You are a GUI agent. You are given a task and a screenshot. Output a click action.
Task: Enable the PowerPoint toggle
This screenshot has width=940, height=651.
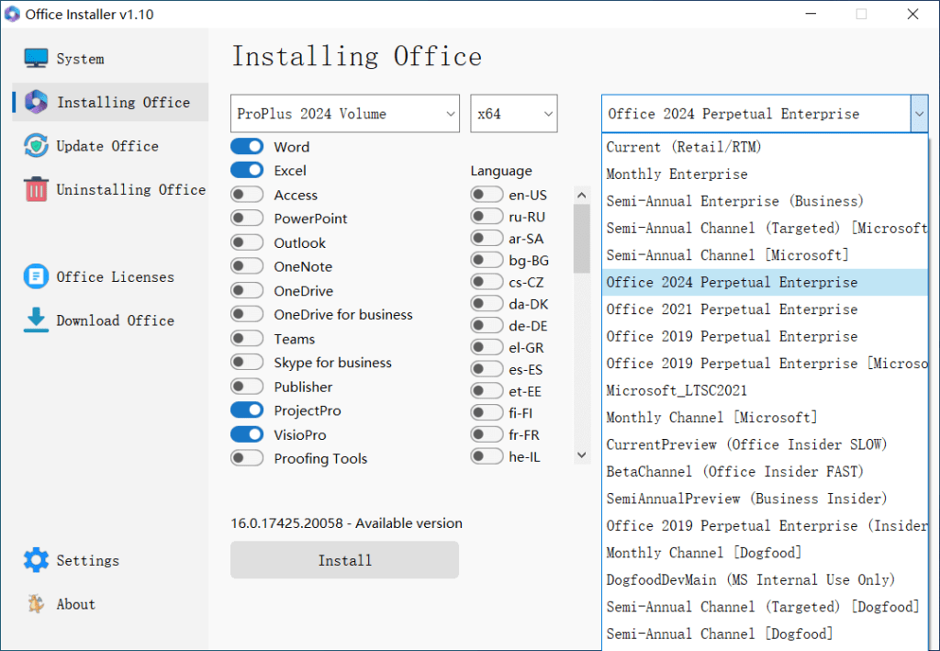pyautogui.click(x=247, y=219)
